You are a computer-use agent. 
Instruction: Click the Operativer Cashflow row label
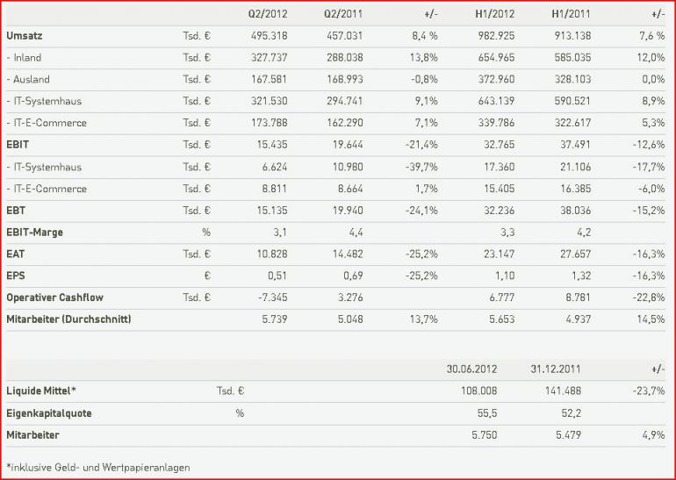[54, 297]
